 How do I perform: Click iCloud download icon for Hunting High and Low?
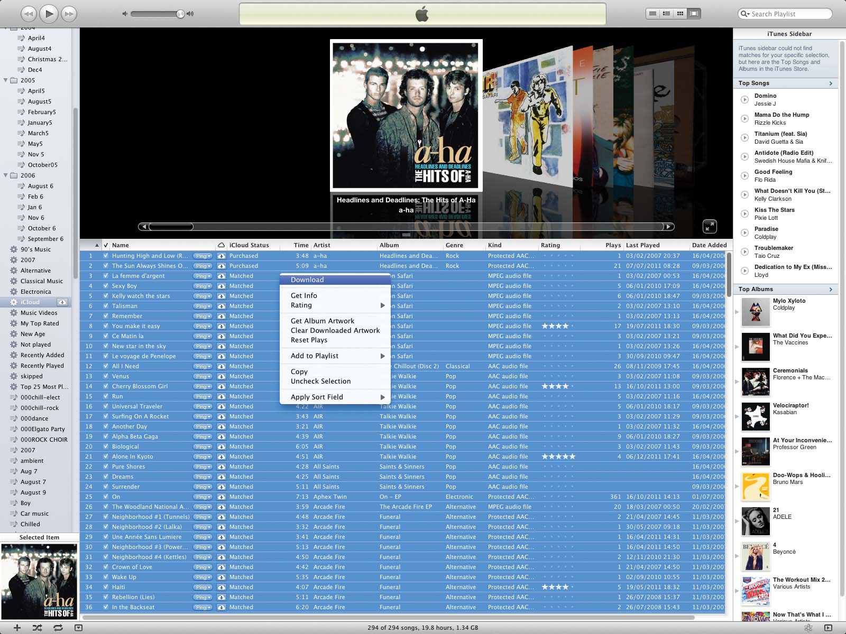pos(221,256)
